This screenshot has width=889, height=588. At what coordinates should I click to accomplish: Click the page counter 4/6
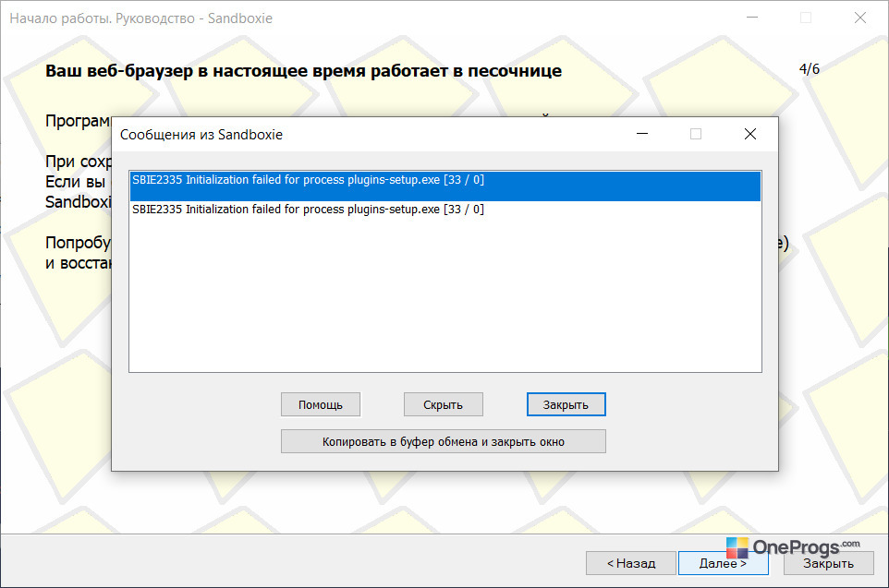click(809, 69)
